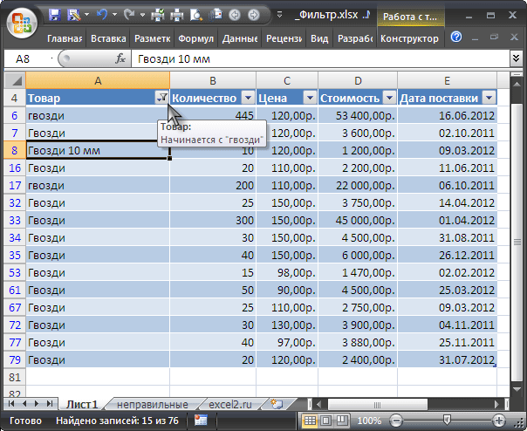
Task: Open Print Preview magnifier icon
Action: pos(196,15)
